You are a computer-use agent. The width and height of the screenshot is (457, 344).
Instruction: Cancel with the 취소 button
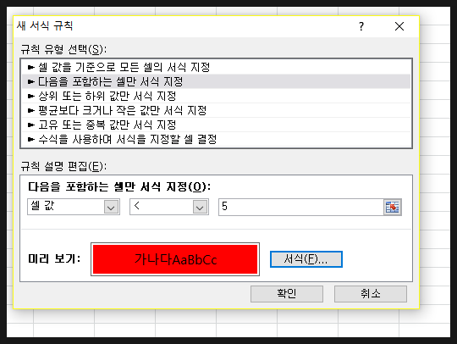[x=371, y=293]
